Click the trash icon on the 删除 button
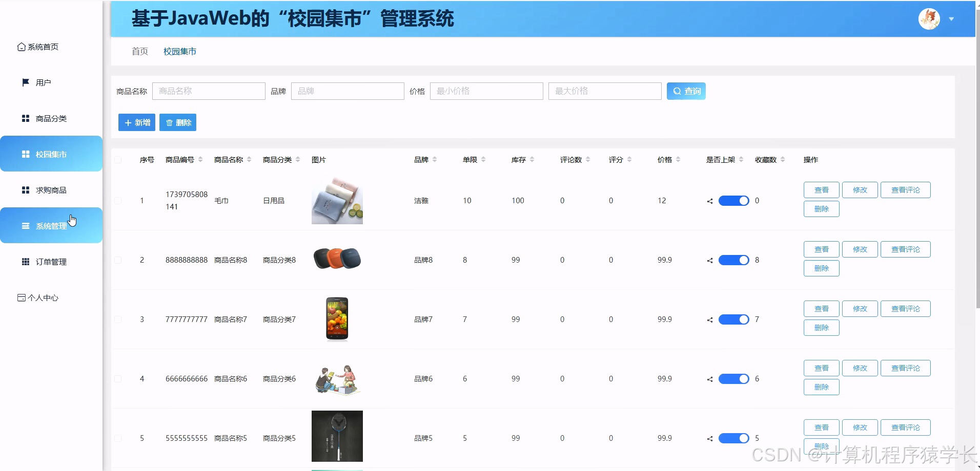The height and width of the screenshot is (471, 980). point(170,122)
